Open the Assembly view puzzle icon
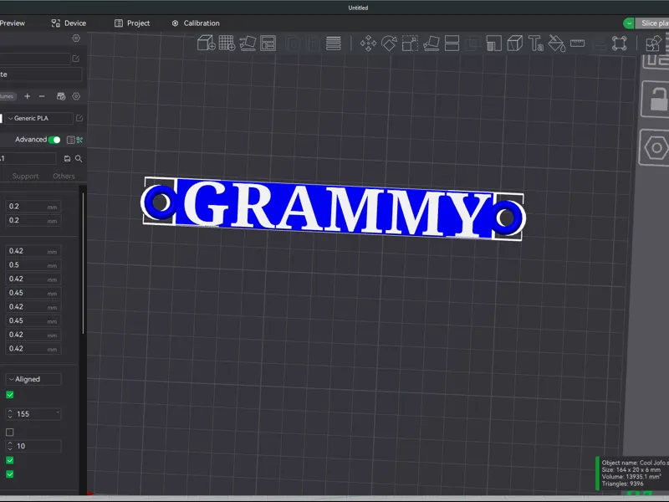Screen dimensions: 669x502 [x=653, y=44]
